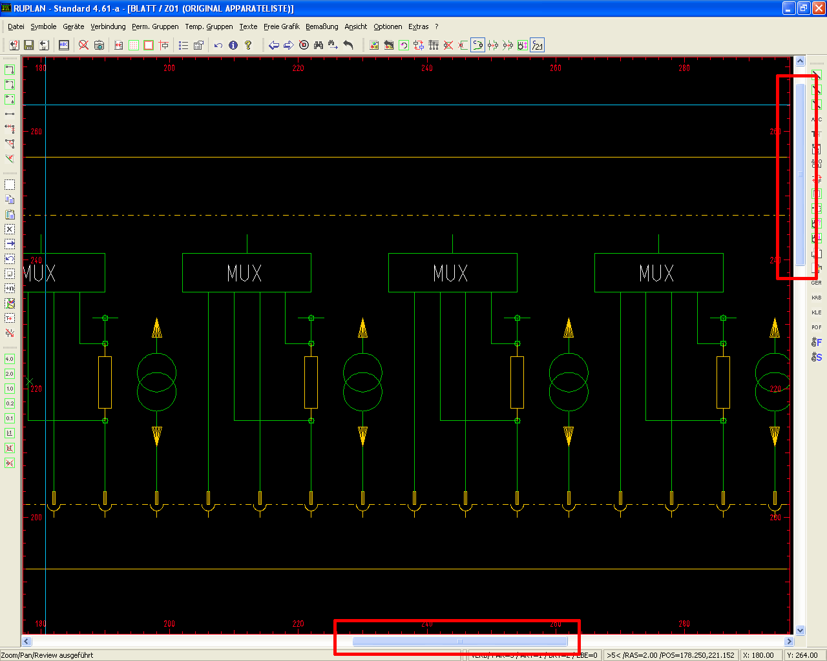Toggle the dotted grid display icon
Image resolution: width=827 pixels, height=661 pixels.
[134, 45]
